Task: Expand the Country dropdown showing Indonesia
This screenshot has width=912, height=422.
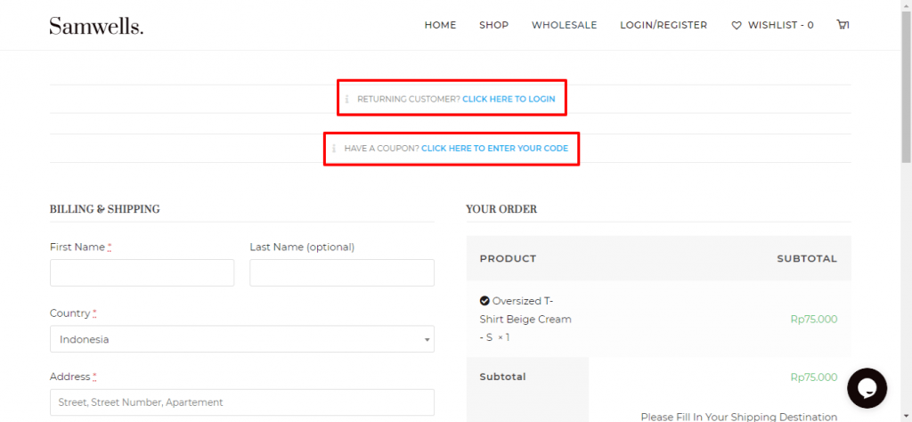Action: pos(241,339)
